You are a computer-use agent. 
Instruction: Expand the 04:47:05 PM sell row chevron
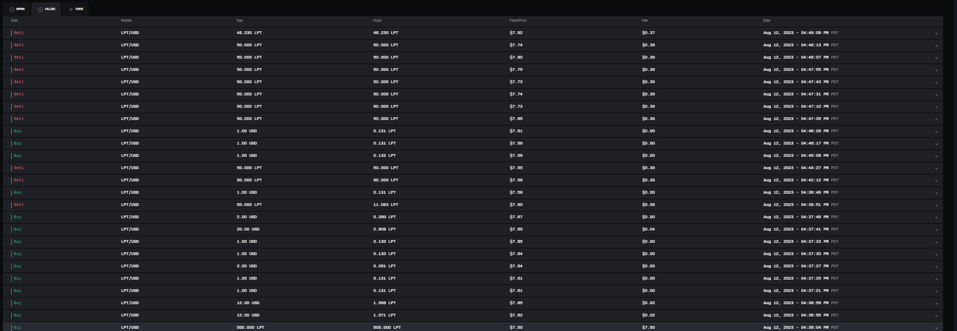(x=936, y=119)
